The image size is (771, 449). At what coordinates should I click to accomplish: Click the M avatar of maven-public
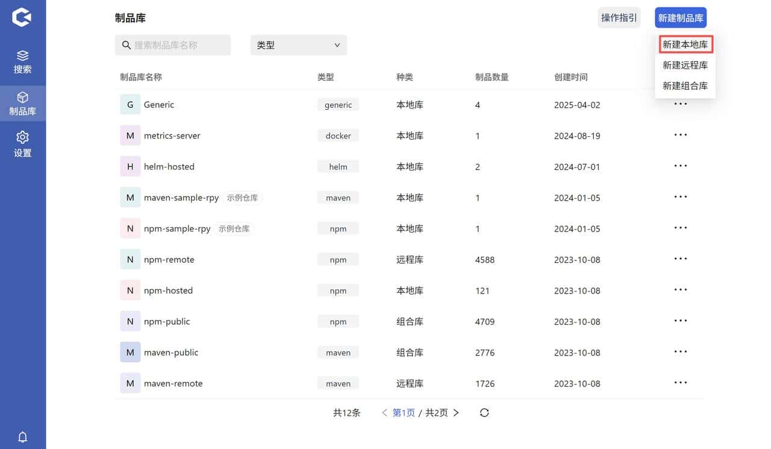coord(130,352)
